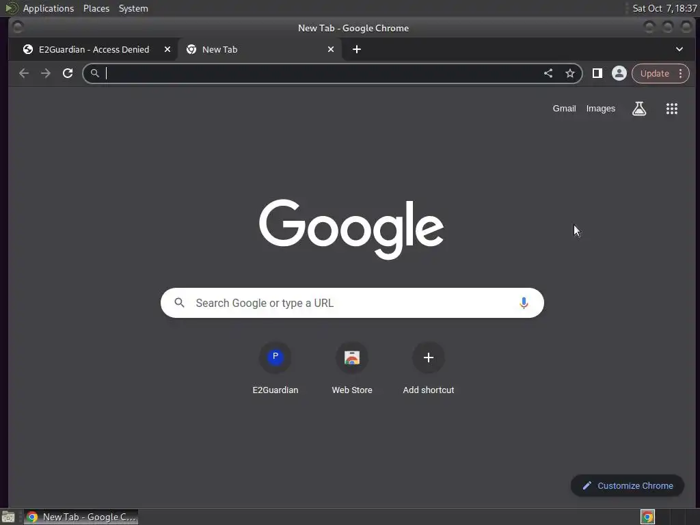
Task: Bookmark this tab with the star icon
Action: point(570,73)
